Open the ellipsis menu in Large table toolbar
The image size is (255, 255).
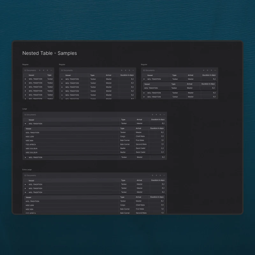164,115
